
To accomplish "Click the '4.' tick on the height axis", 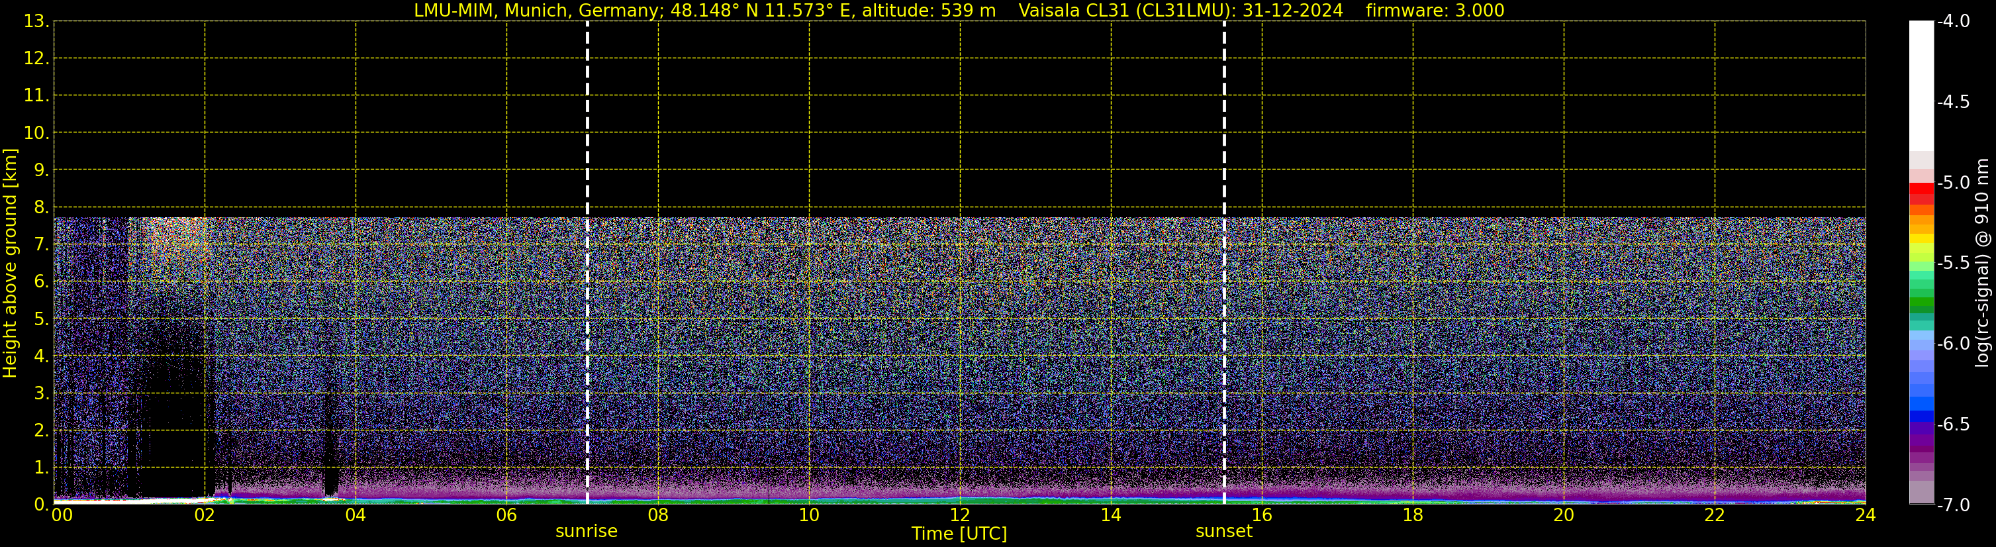I will click(x=41, y=356).
